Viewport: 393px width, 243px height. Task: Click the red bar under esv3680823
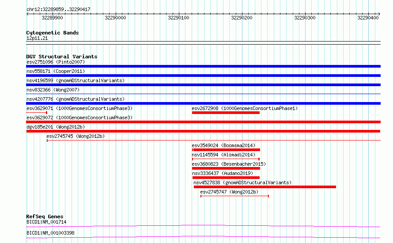tap(226, 168)
